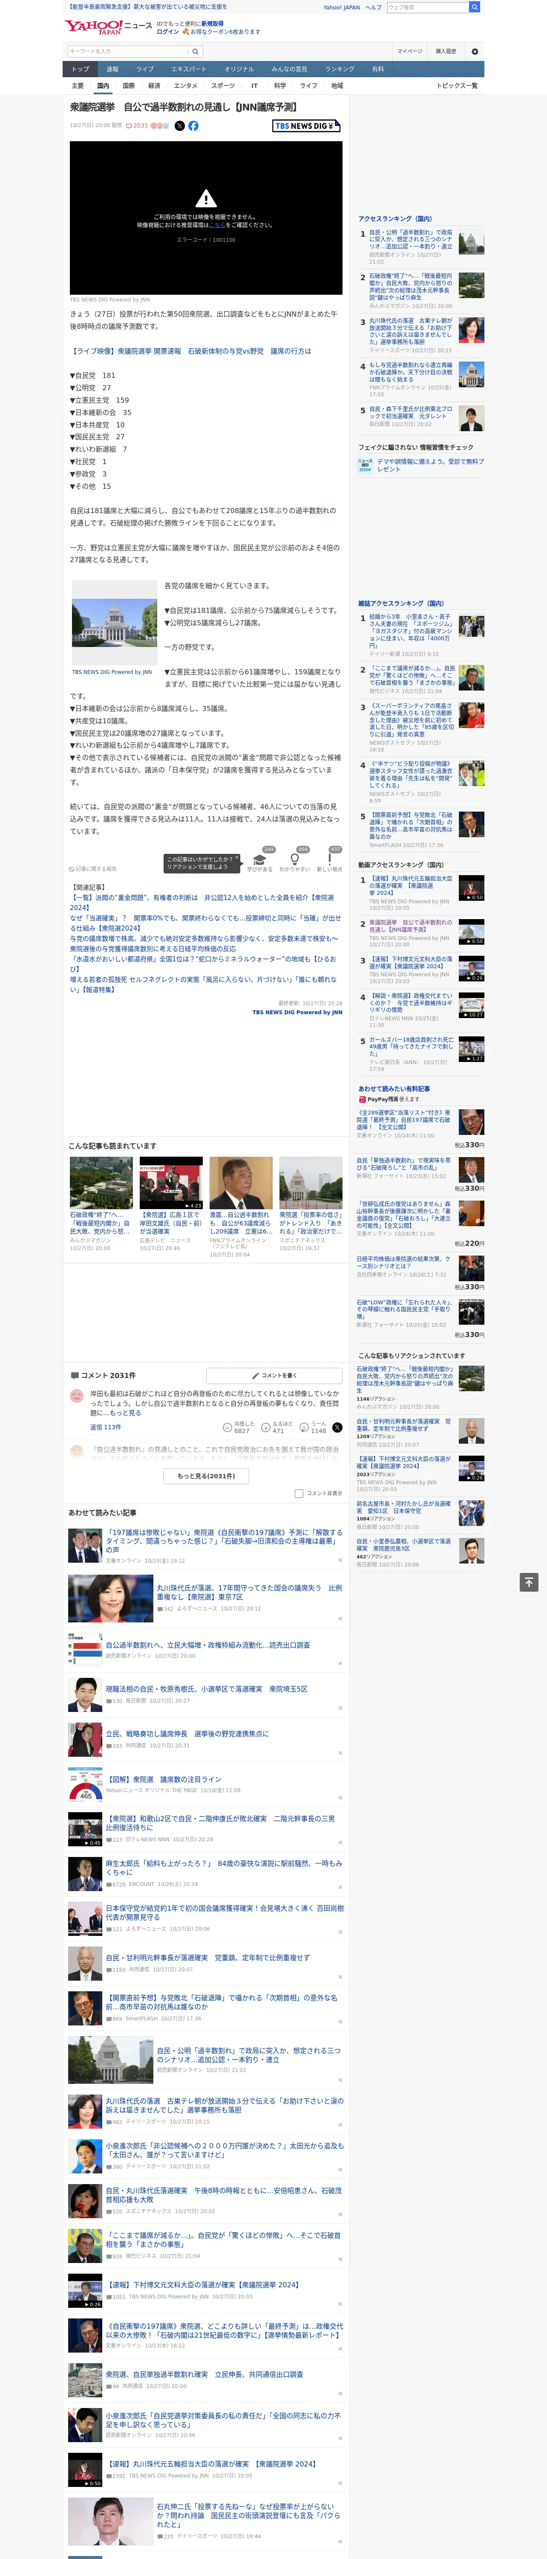This screenshot has width=547, height=2559.
Task: Click the blue web search magnifier button
Action: [x=475, y=7]
